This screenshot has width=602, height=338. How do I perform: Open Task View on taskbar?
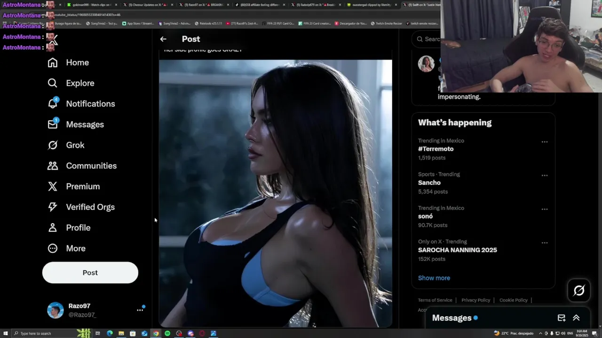[x=98, y=333]
